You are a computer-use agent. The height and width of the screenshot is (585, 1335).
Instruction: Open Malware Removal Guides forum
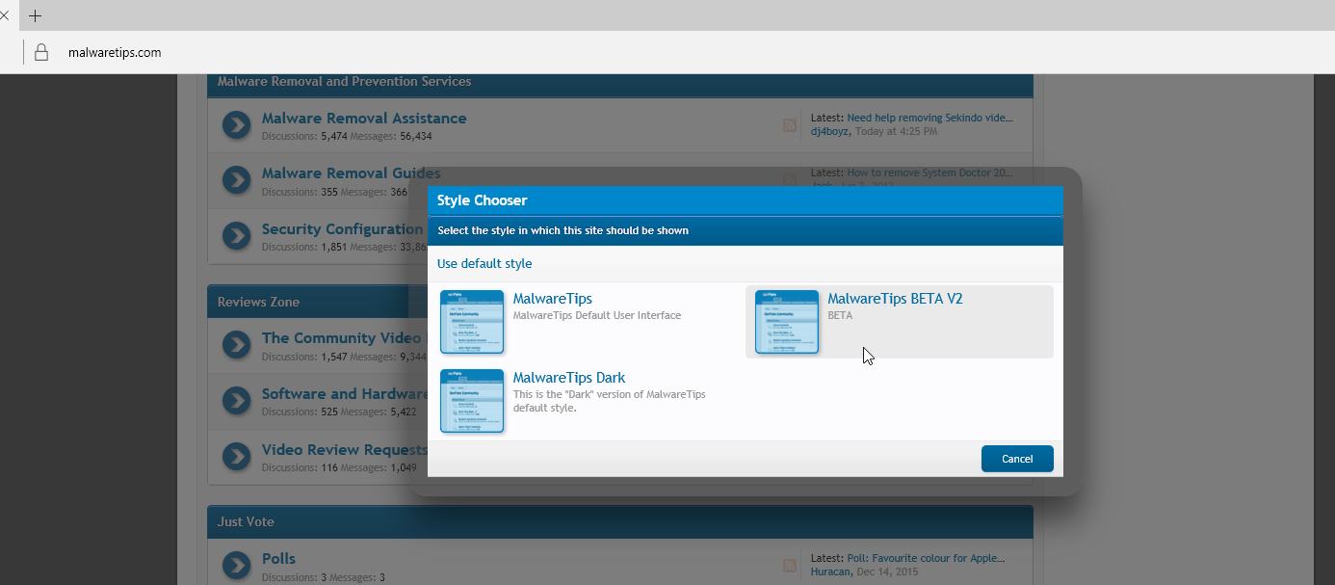(x=352, y=173)
